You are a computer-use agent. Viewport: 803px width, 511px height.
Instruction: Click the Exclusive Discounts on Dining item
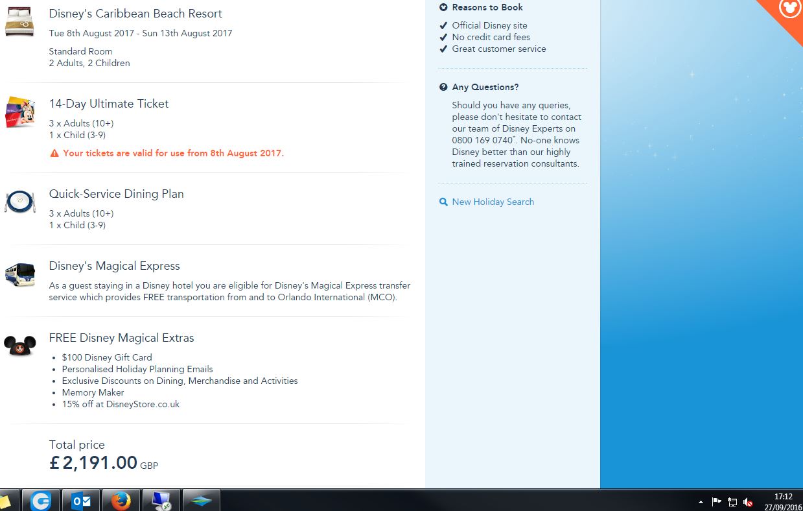click(180, 381)
